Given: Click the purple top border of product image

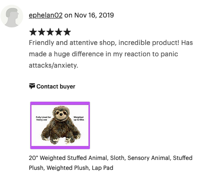Looking at the screenshot, I should click(60, 103).
